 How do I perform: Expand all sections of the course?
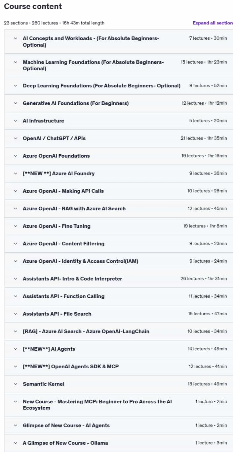coord(213,23)
